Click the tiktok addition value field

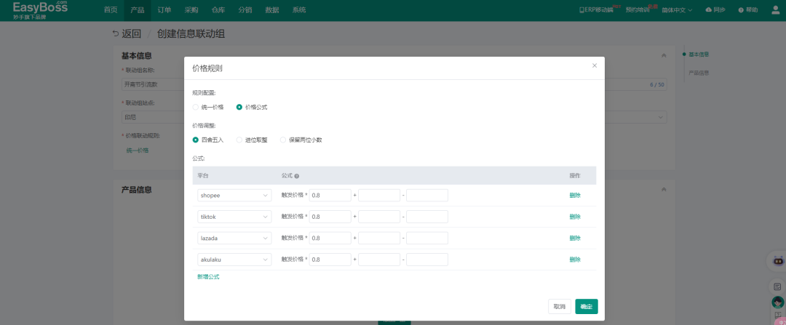tap(379, 217)
